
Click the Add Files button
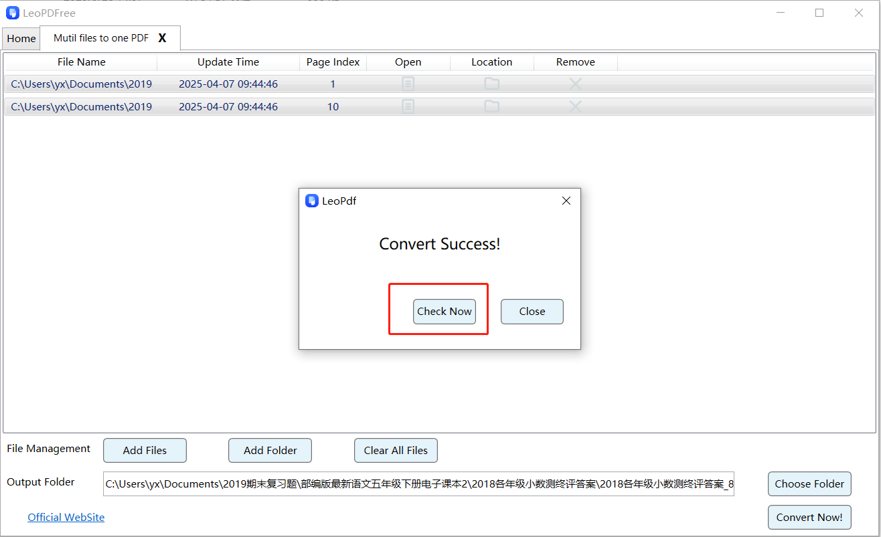click(x=145, y=451)
